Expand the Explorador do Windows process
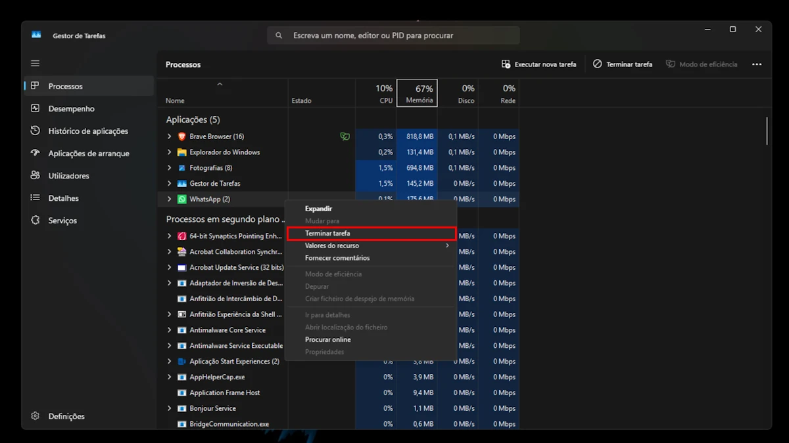The width and height of the screenshot is (789, 443). tap(169, 152)
